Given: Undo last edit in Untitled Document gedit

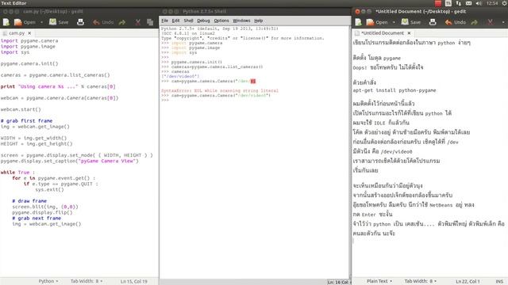Looking at the screenshot, I should click(x=455, y=22).
